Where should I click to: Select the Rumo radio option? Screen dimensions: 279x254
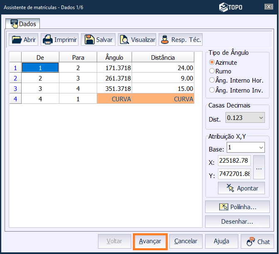coord(212,71)
